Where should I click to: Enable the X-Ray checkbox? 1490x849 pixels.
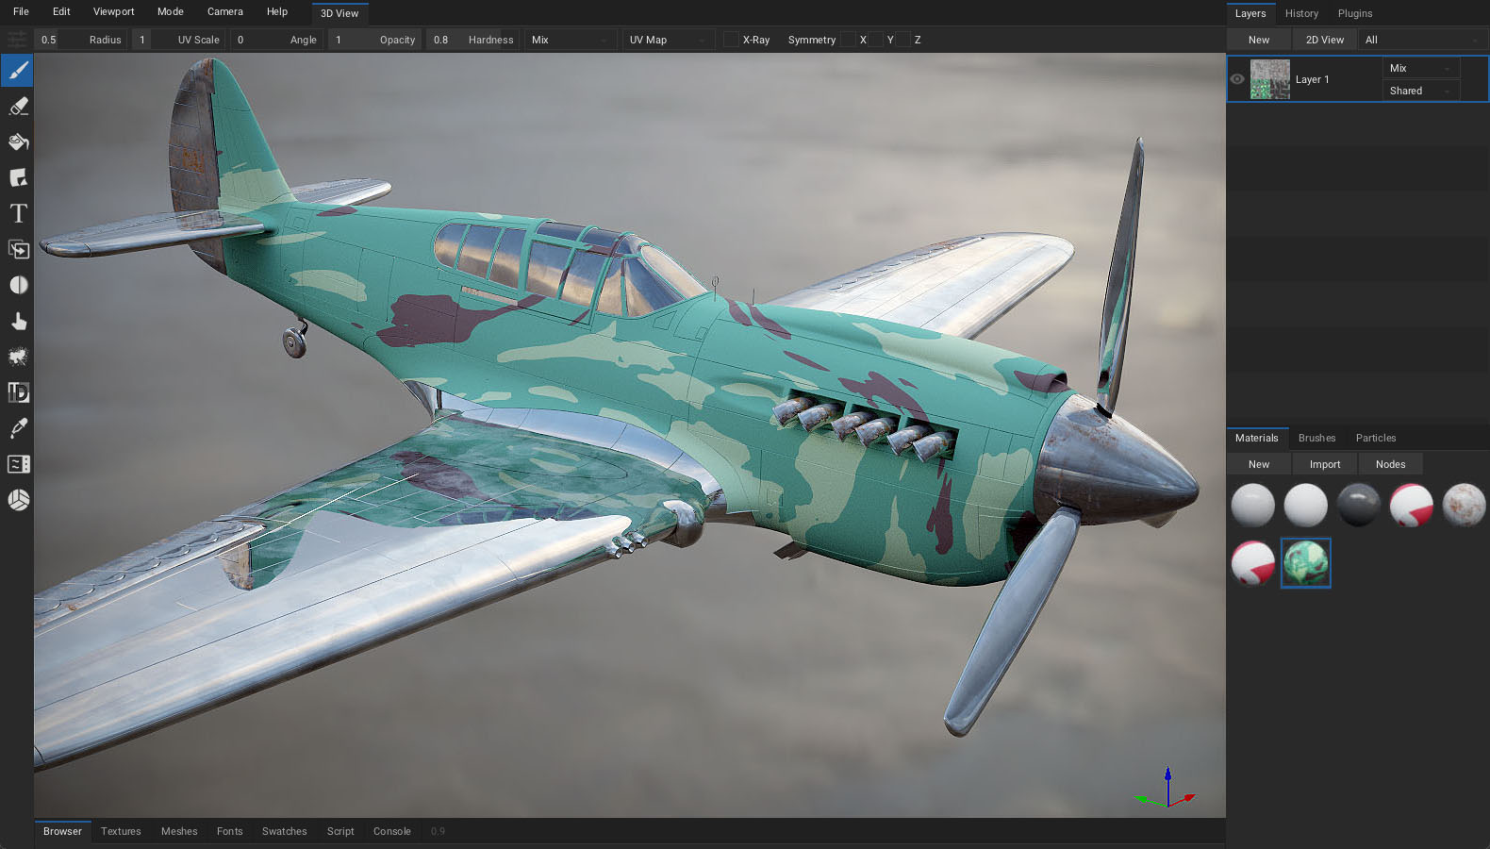pos(731,40)
